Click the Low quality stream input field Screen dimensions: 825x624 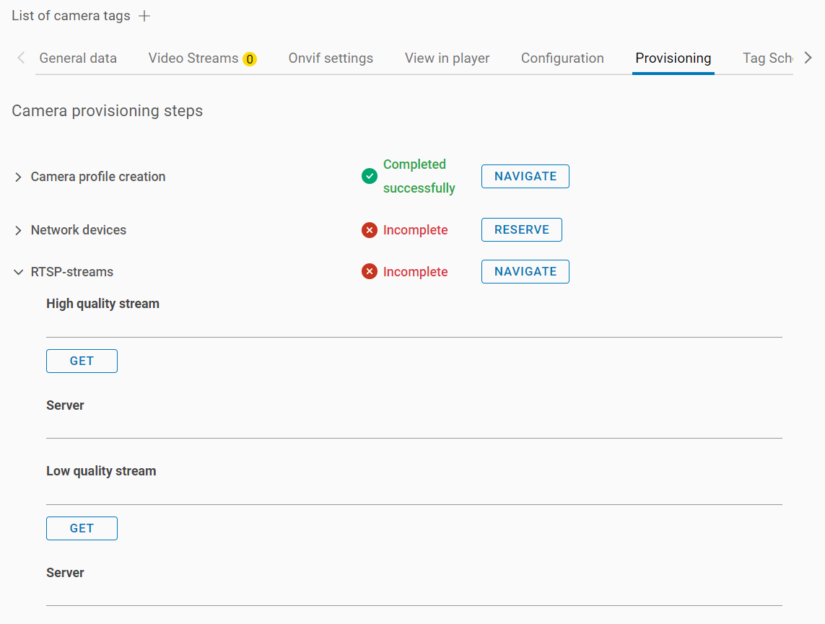click(x=414, y=493)
